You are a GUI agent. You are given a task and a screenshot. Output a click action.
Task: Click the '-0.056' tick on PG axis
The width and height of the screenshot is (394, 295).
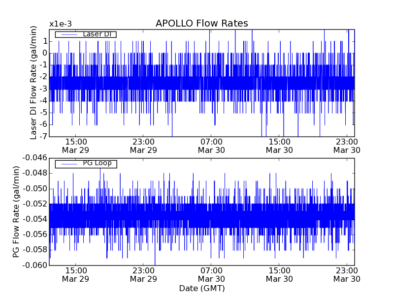[35, 235]
